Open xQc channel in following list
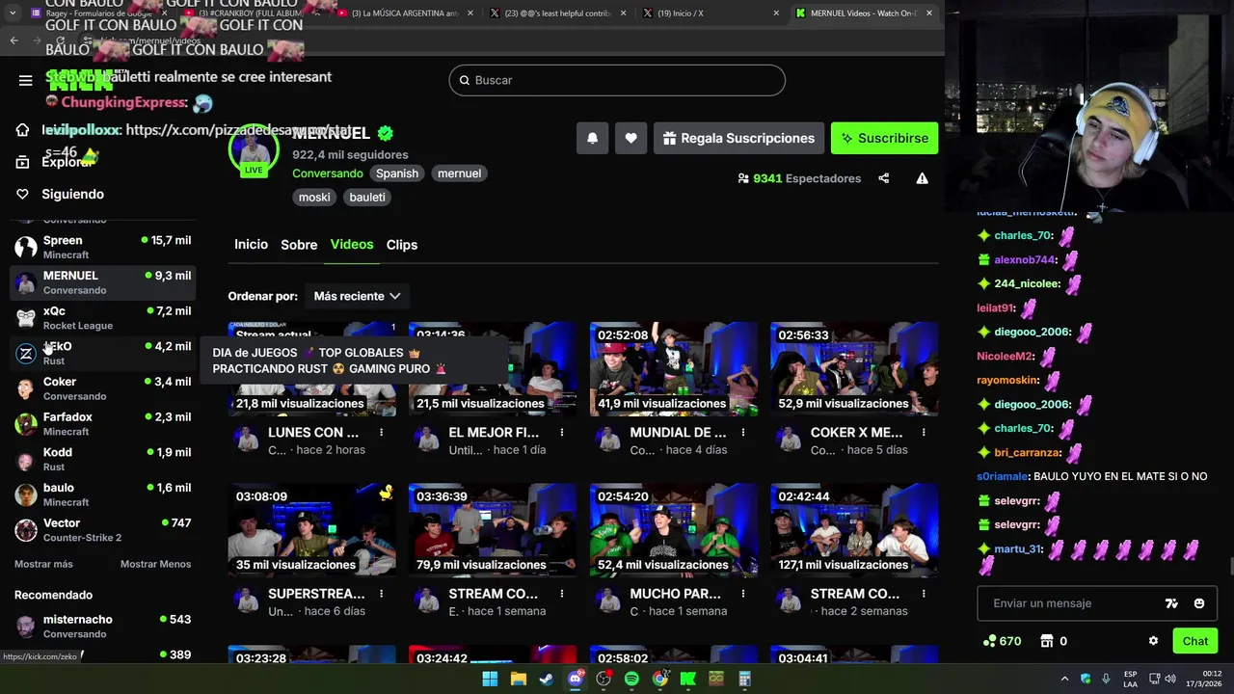 click(103, 318)
